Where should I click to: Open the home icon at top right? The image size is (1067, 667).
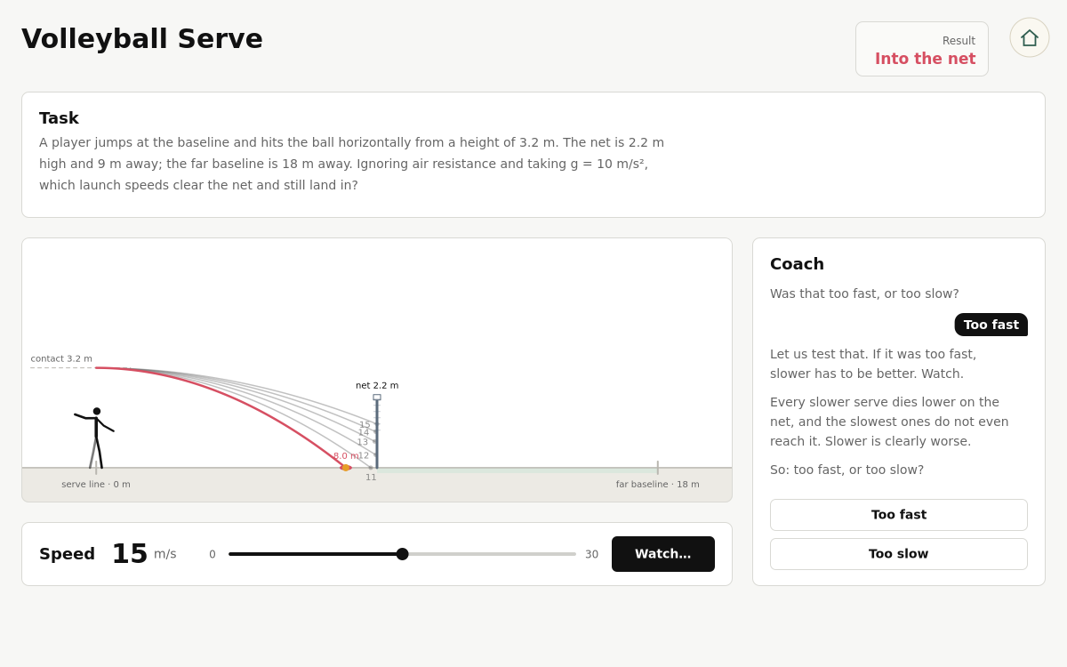[x=1030, y=37]
